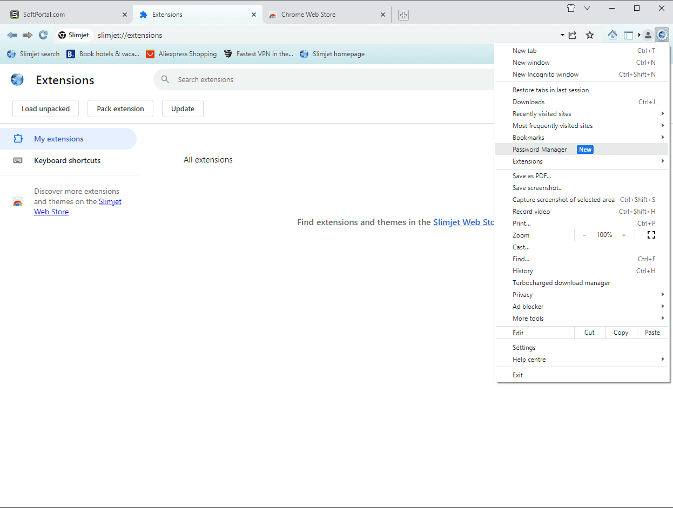This screenshot has width=673, height=508.
Task: Open Slimjet Web Store link in main area
Action: coord(464,222)
